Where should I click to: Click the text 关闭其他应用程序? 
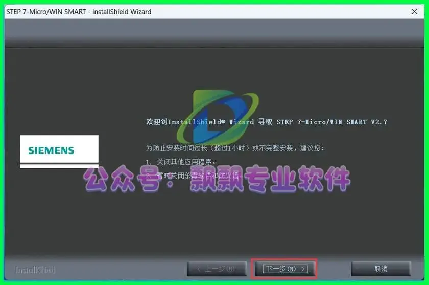coord(181,162)
